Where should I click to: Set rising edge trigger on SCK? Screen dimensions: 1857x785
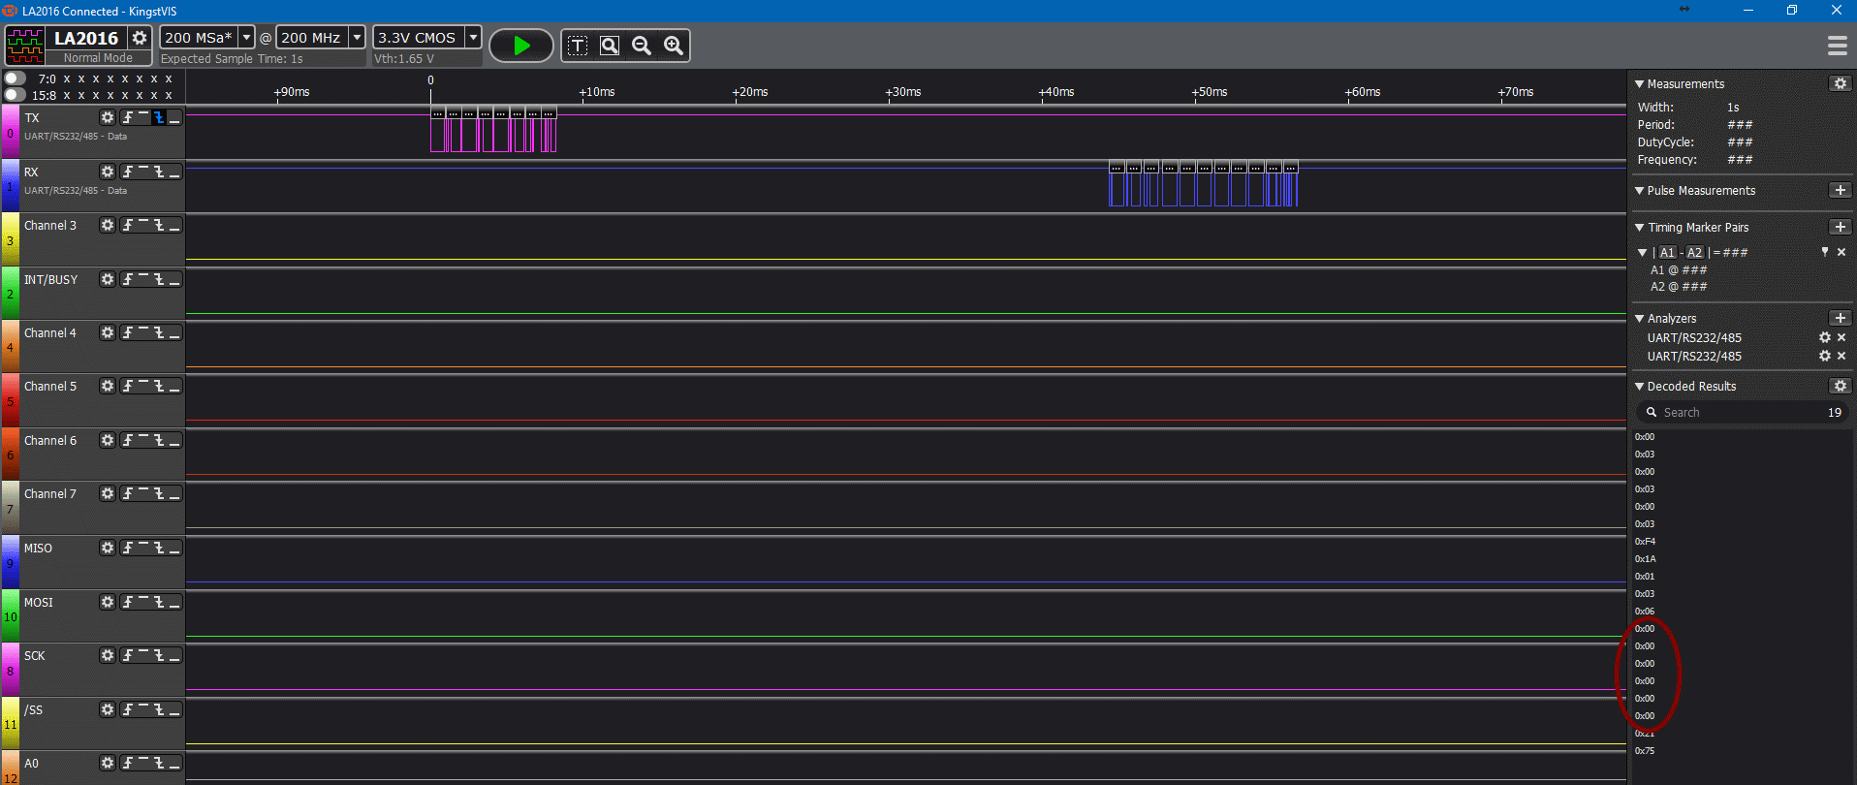(x=128, y=655)
